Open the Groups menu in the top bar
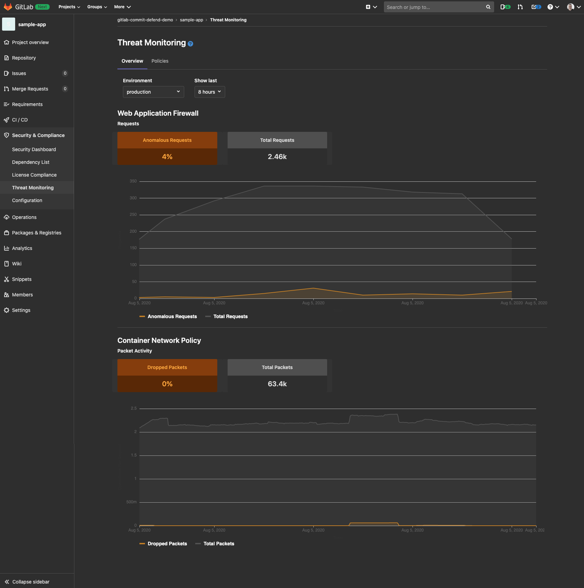 [96, 7]
